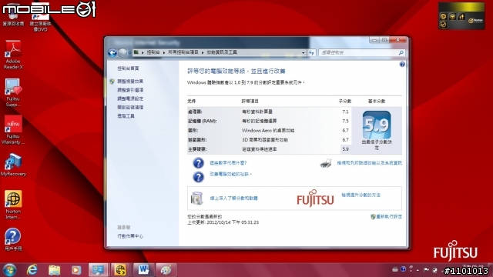Click the Back navigation arrow
The width and height of the screenshot is (493, 277).
pos(112,53)
